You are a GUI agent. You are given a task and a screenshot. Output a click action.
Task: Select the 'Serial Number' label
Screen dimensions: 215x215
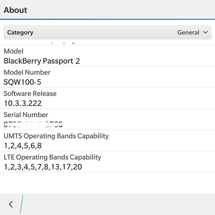coord(26,115)
